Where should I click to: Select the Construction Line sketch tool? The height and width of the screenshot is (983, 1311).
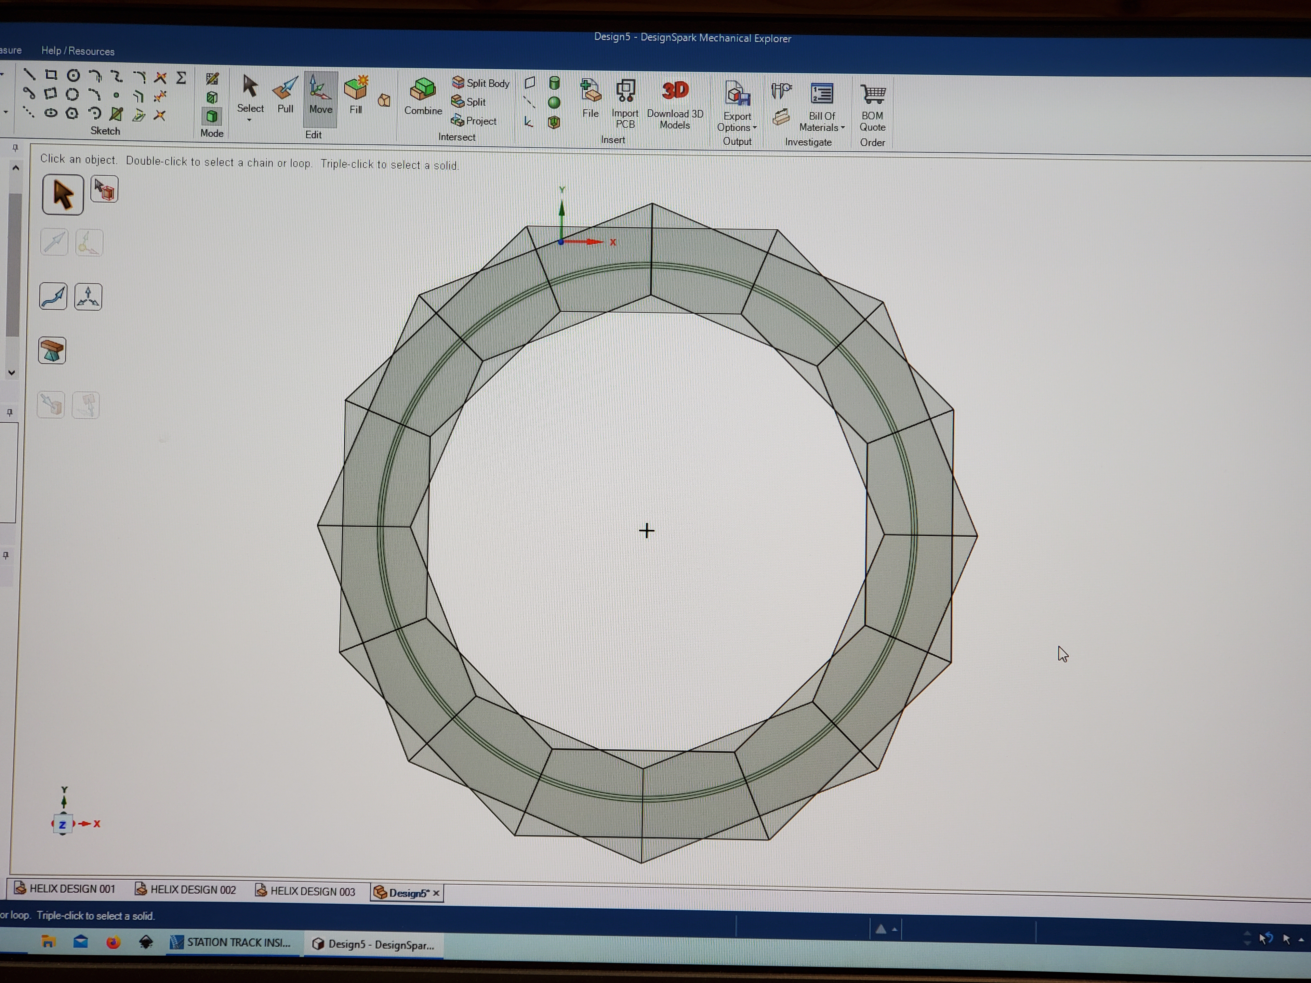[x=28, y=112]
